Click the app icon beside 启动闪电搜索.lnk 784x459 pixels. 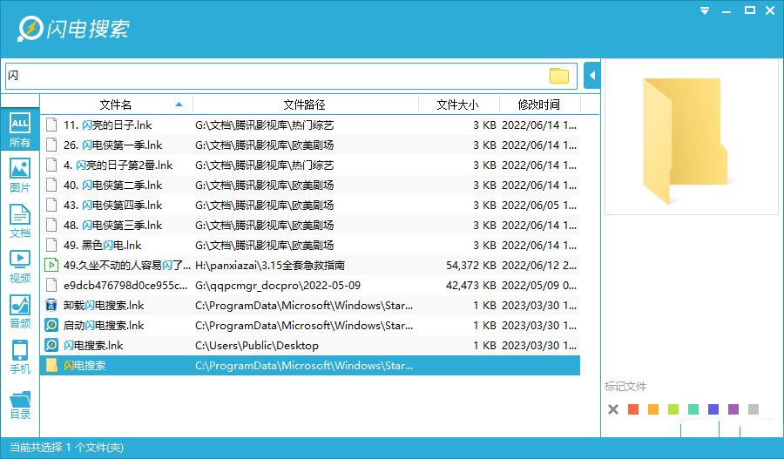[51, 325]
